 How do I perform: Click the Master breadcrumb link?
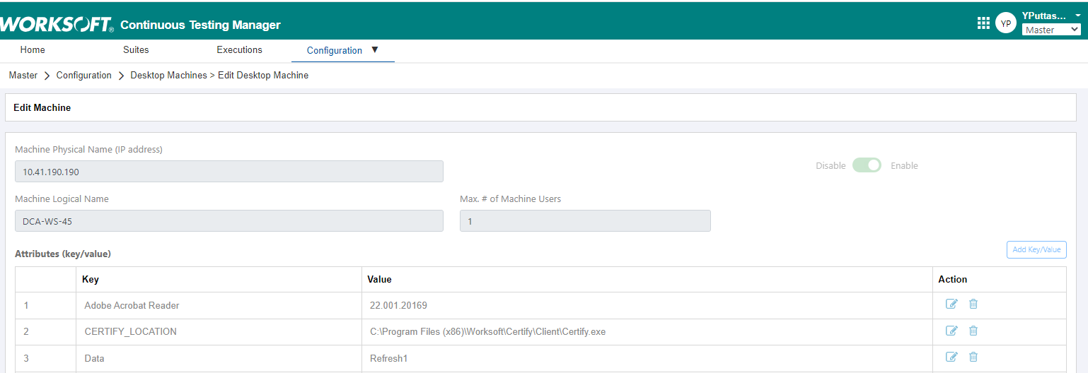coord(23,76)
